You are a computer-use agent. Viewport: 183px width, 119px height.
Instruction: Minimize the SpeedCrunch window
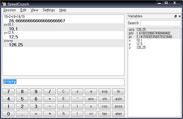pos(159,3)
